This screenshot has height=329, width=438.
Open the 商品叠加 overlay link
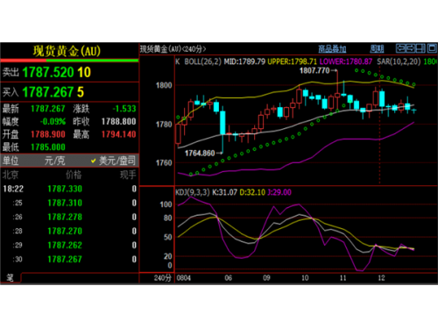pyautogui.click(x=332, y=49)
